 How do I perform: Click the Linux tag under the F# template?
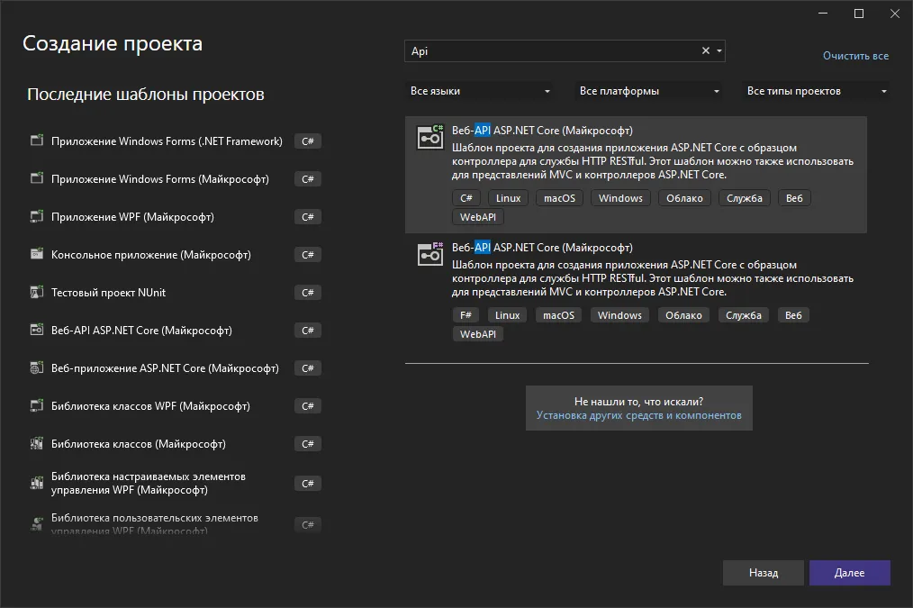click(507, 315)
